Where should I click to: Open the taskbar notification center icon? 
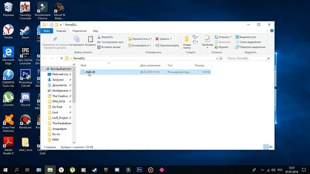(304, 170)
